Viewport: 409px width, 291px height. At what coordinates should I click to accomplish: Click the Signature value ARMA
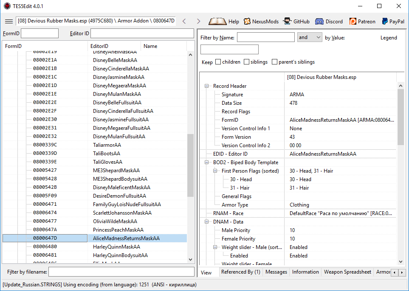click(x=296, y=95)
